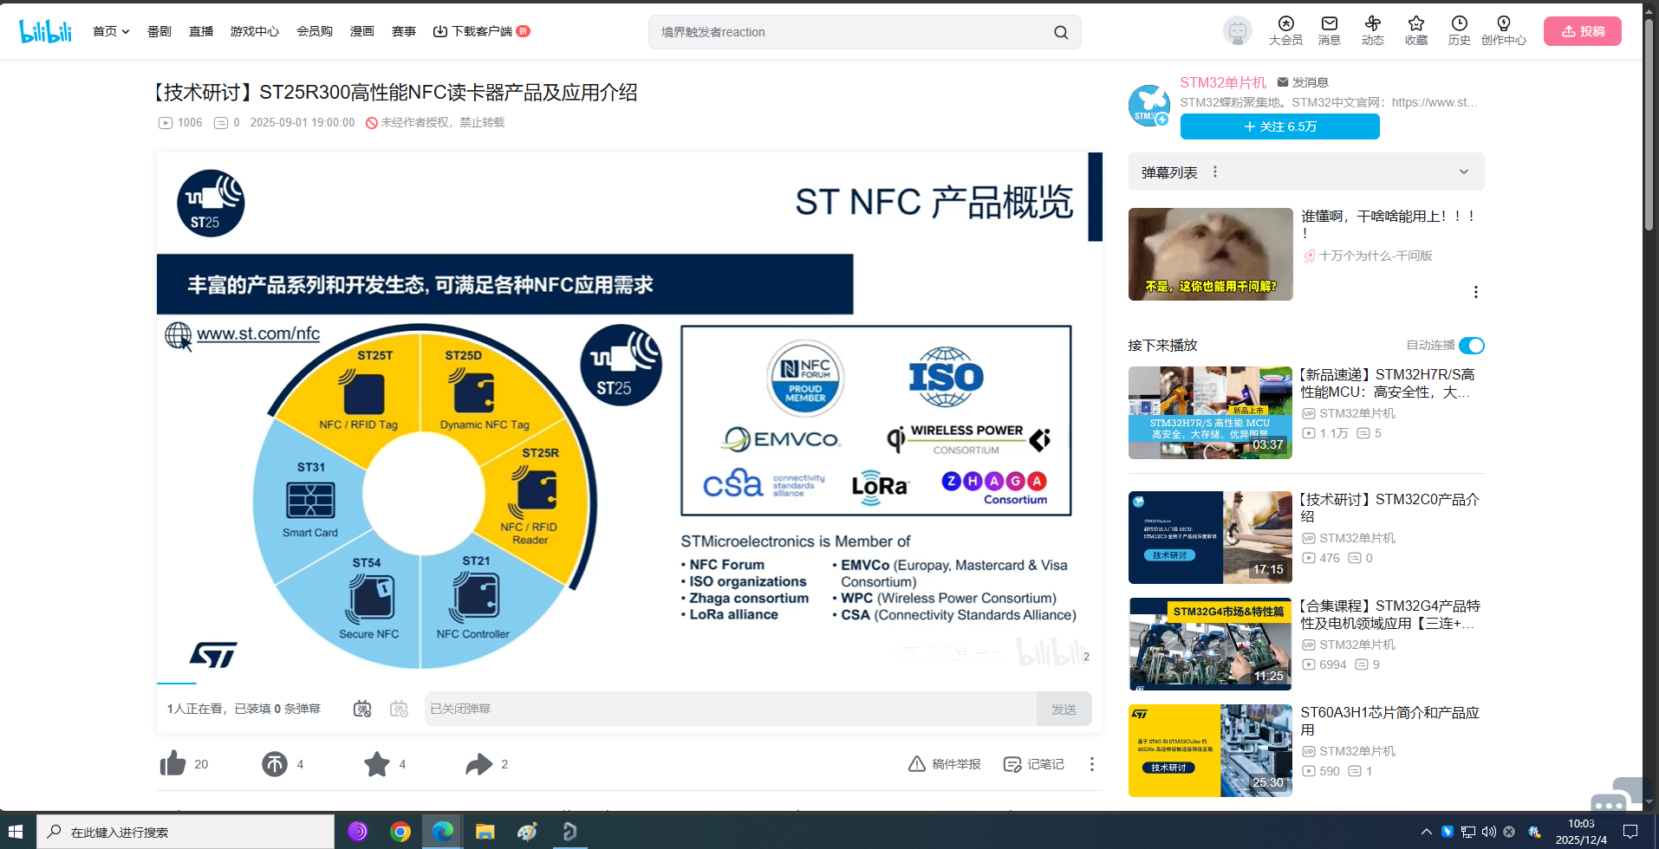Open STM32H7R/S video thumbnail

click(1210, 412)
